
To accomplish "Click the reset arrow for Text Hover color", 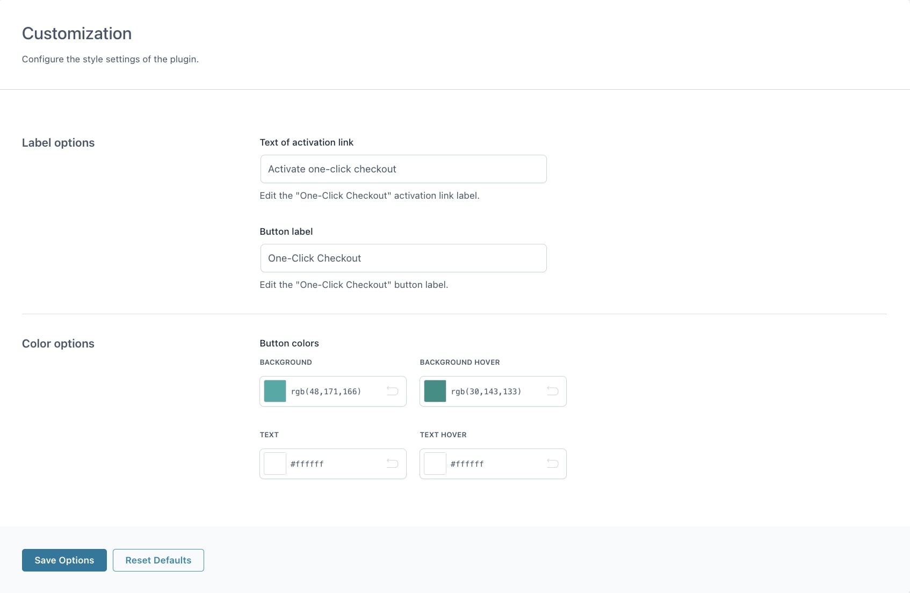I will [x=552, y=464].
